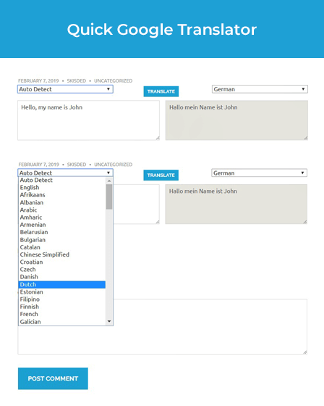The width and height of the screenshot is (324, 406).
Task: Pick Belarusian from the dropdown list
Action: [x=62, y=232]
